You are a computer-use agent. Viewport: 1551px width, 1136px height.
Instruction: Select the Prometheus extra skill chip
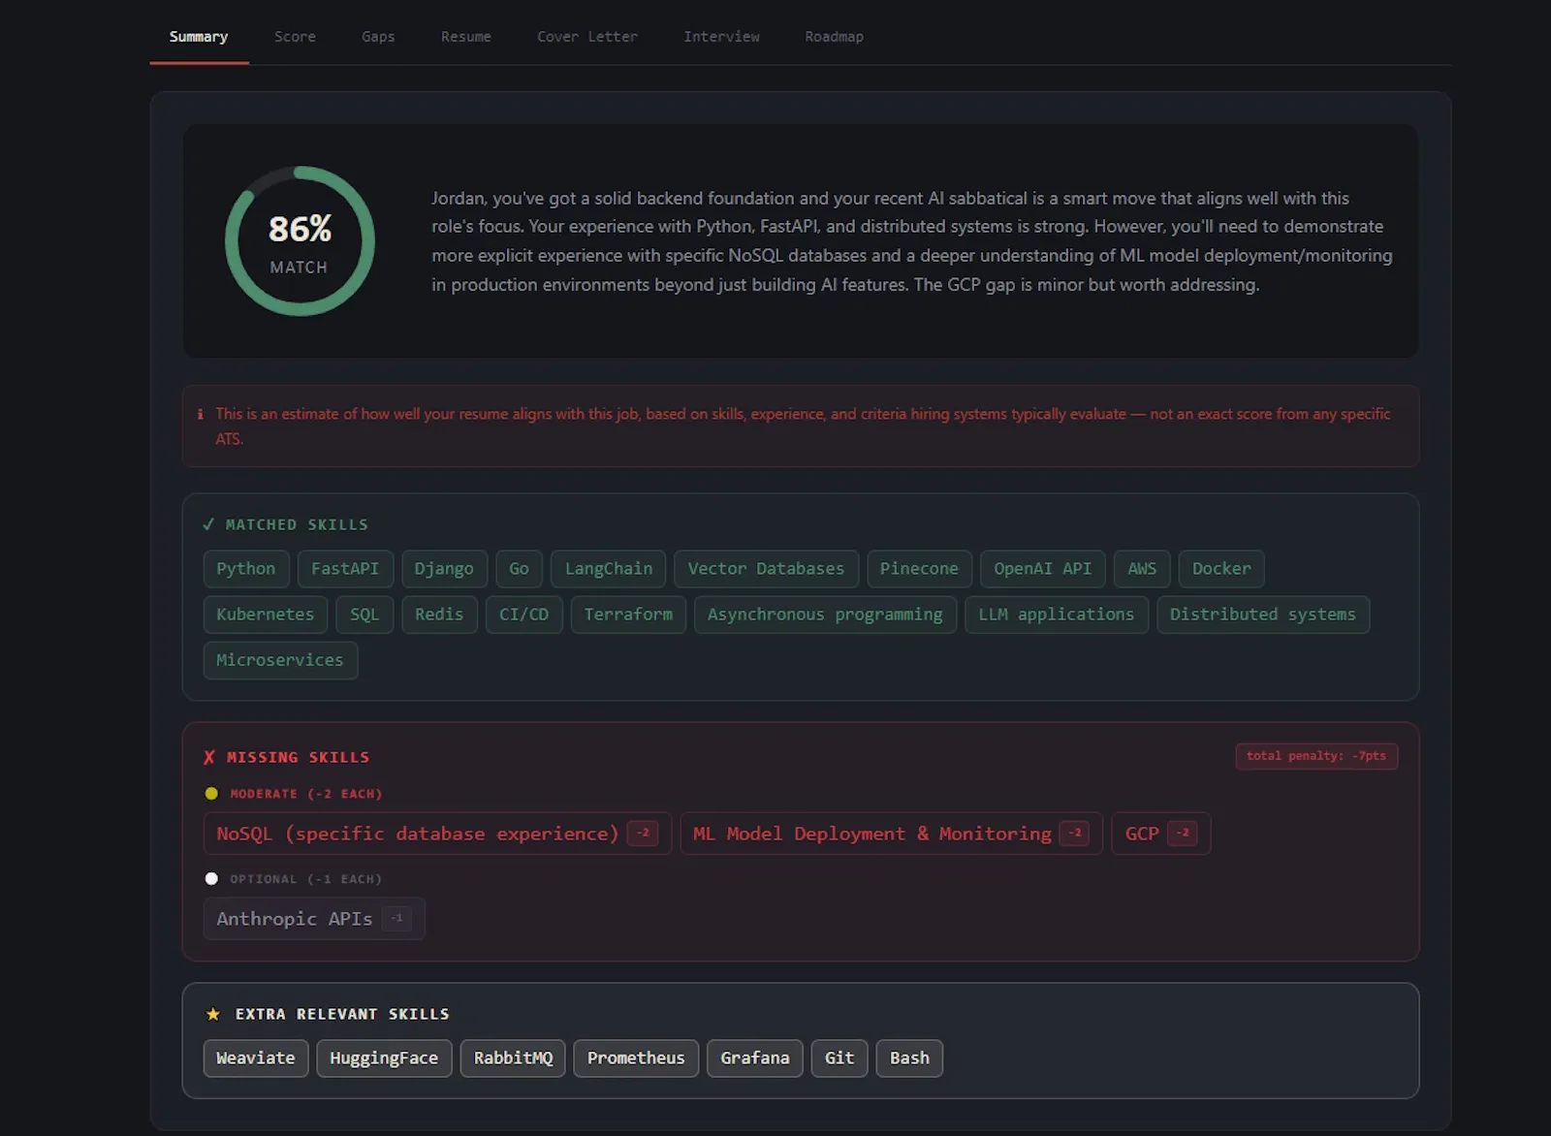pyautogui.click(x=636, y=1058)
